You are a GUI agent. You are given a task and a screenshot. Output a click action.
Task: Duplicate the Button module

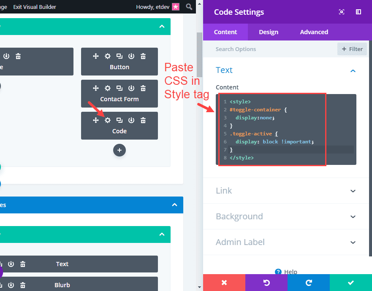[119, 56]
